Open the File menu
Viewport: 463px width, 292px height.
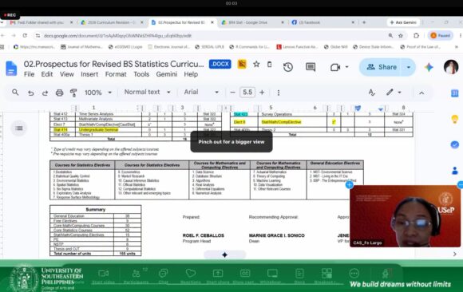pos(29,74)
